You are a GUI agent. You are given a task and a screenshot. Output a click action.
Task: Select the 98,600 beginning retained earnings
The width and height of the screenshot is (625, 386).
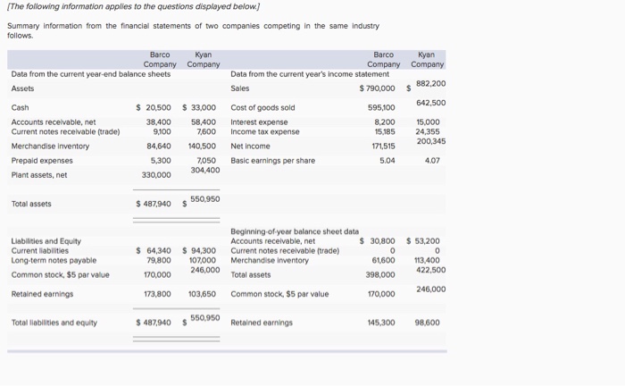click(x=428, y=323)
